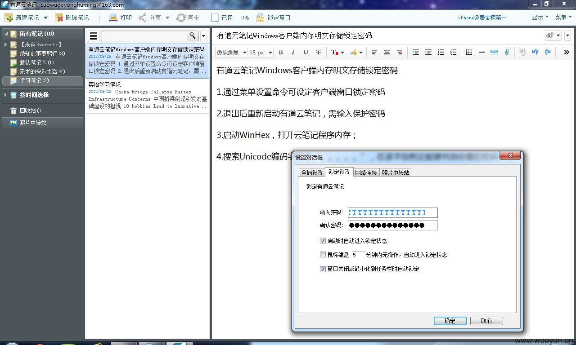Viewport: 576px width, 345px height.
Task: Open the search options dropdown arrow
Action: [203, 36]
